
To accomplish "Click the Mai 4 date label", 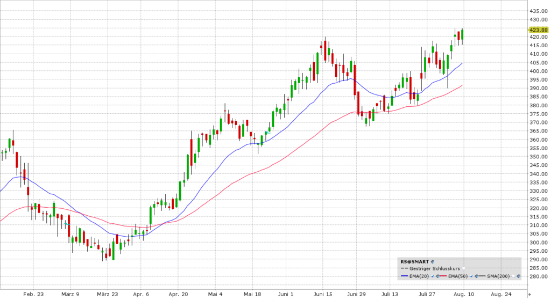I will coord(215,294).
